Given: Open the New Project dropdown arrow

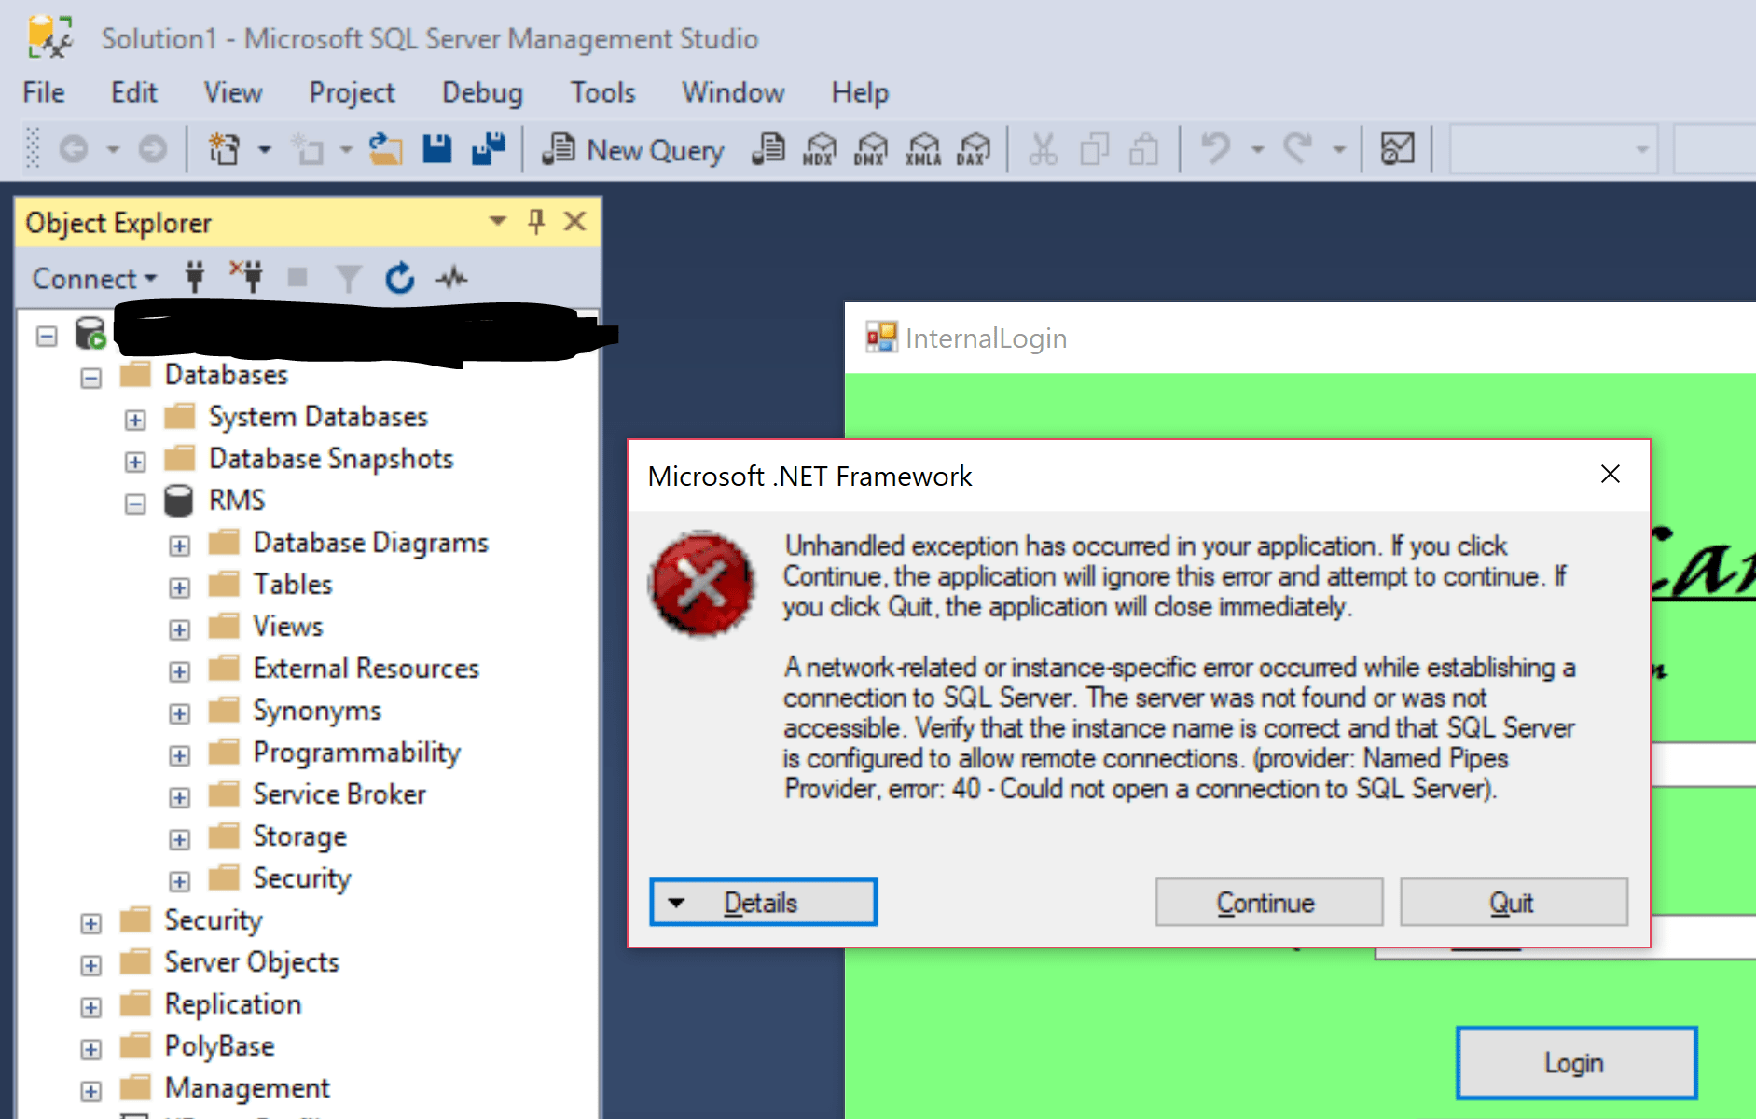Looking at the screenshot, I should point(265,149).
